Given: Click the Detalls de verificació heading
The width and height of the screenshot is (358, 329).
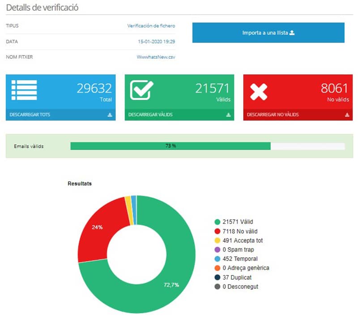Looking at the screenshot, I should pos(42,8).
